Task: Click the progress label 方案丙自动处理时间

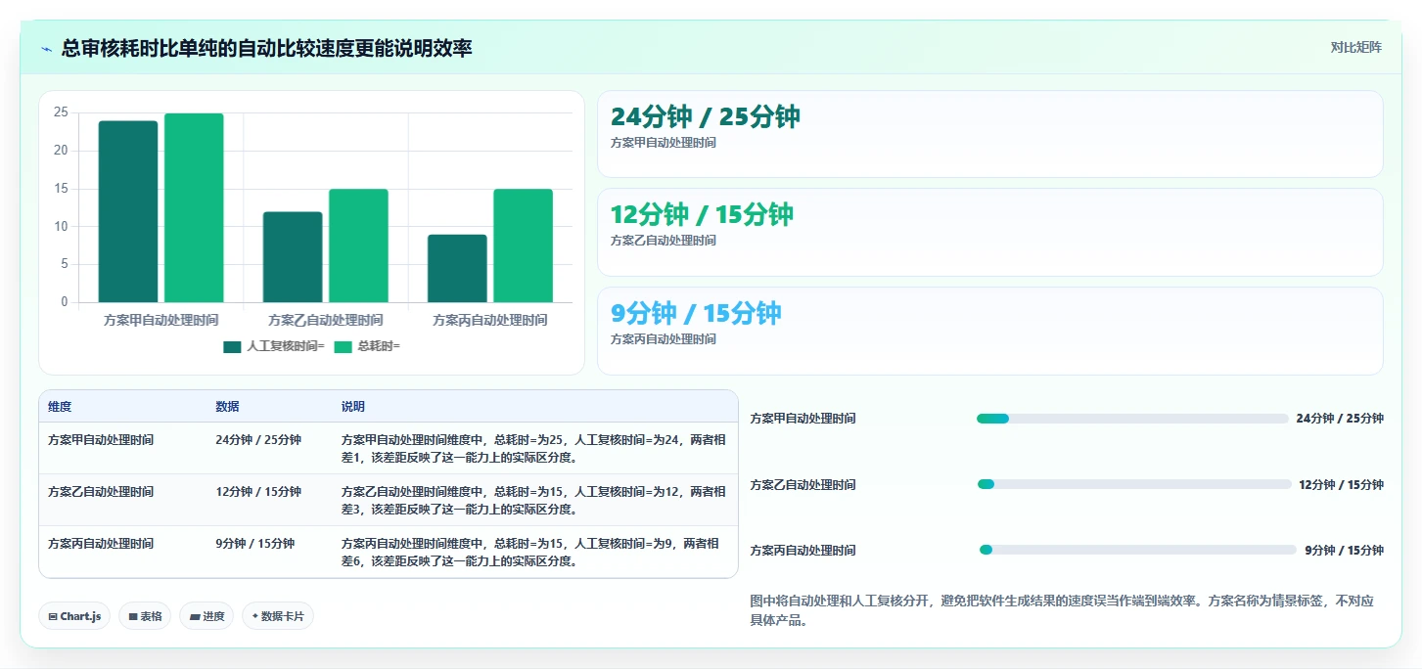Action: coord(803,551)
